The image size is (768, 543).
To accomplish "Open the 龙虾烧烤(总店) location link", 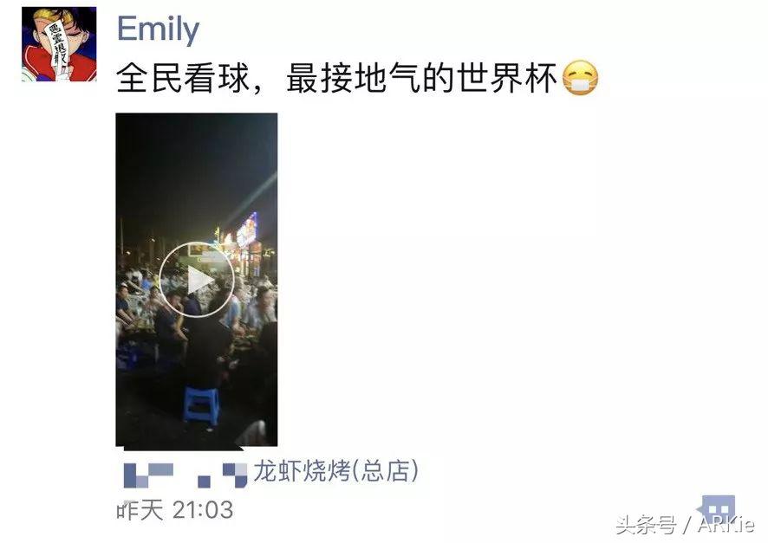I will tap(336, 472).
